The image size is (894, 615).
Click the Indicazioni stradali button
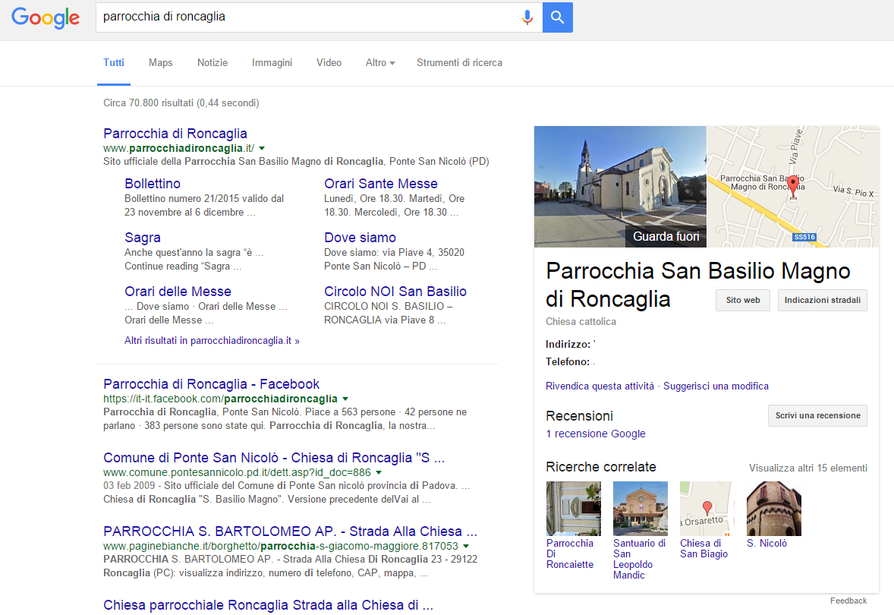tap(823, 300)
